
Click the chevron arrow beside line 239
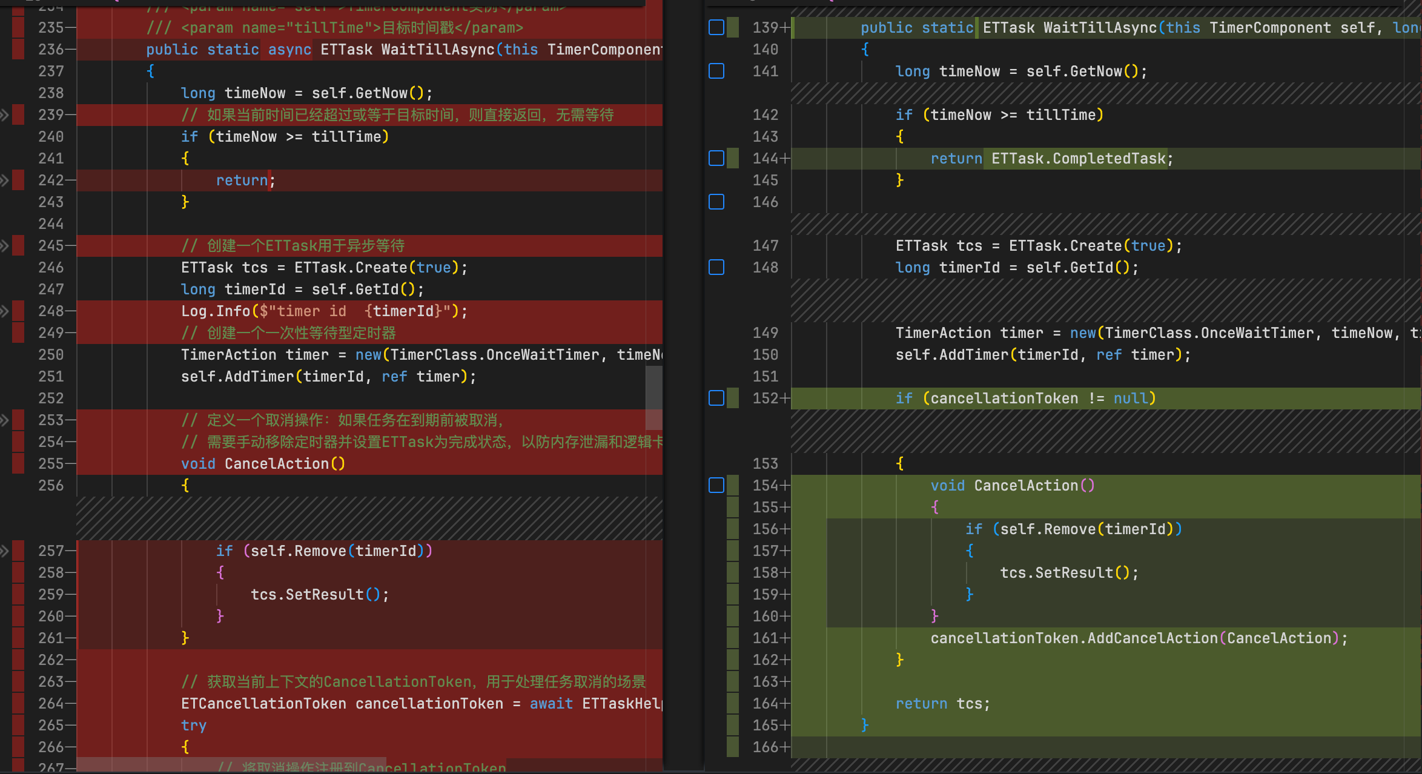(4, 114)
